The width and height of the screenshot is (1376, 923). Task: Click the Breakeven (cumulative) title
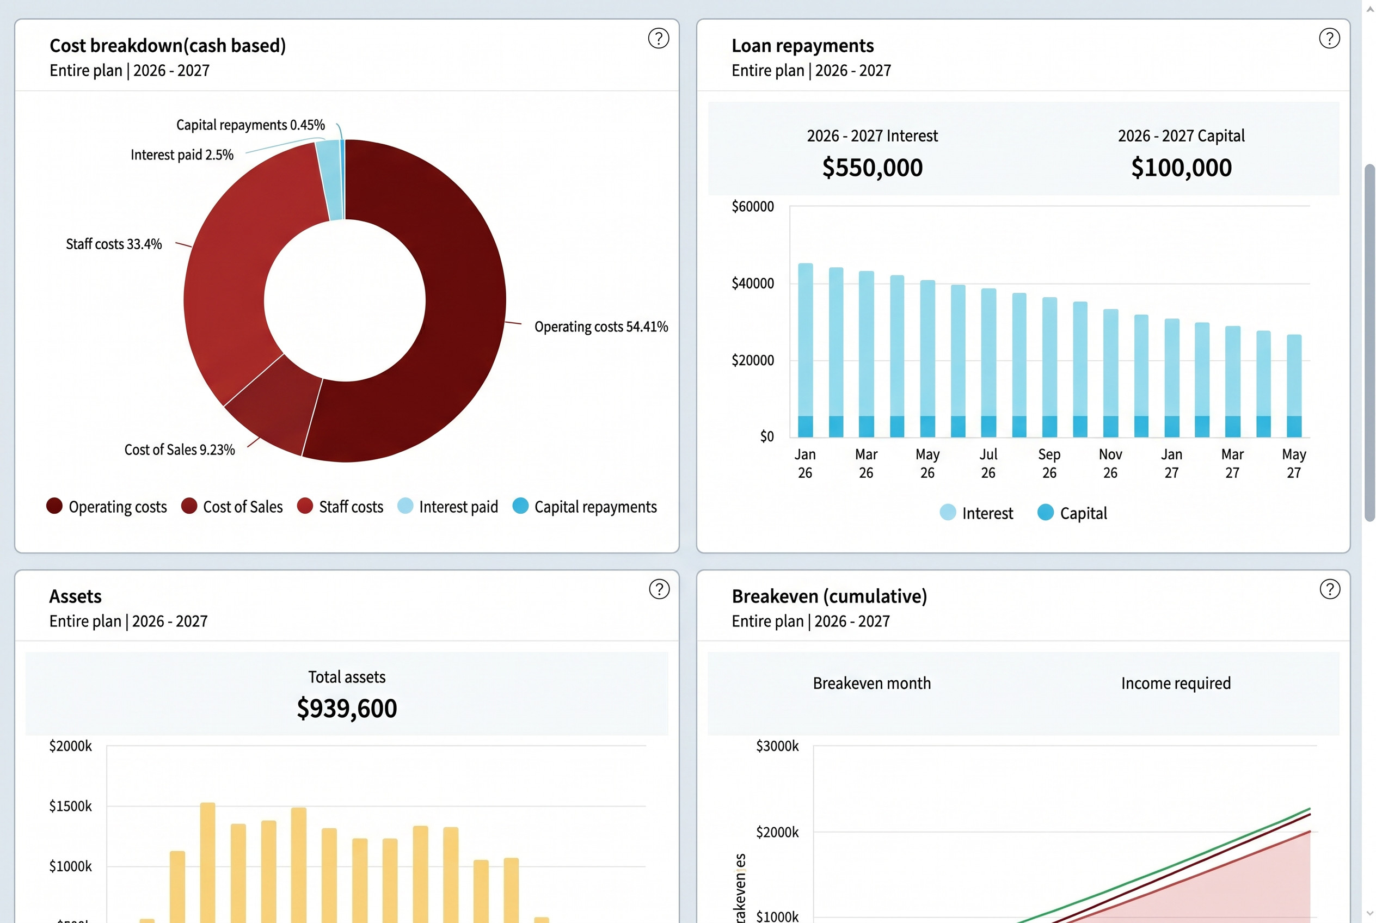pyautogui.click(x=829, y=596)
